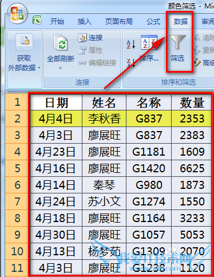Sort ascending A to Z icon
214x277 pixels.
click(x=131, y=44)
